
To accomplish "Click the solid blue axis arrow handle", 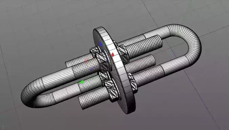I will click(x=101, y=44).
